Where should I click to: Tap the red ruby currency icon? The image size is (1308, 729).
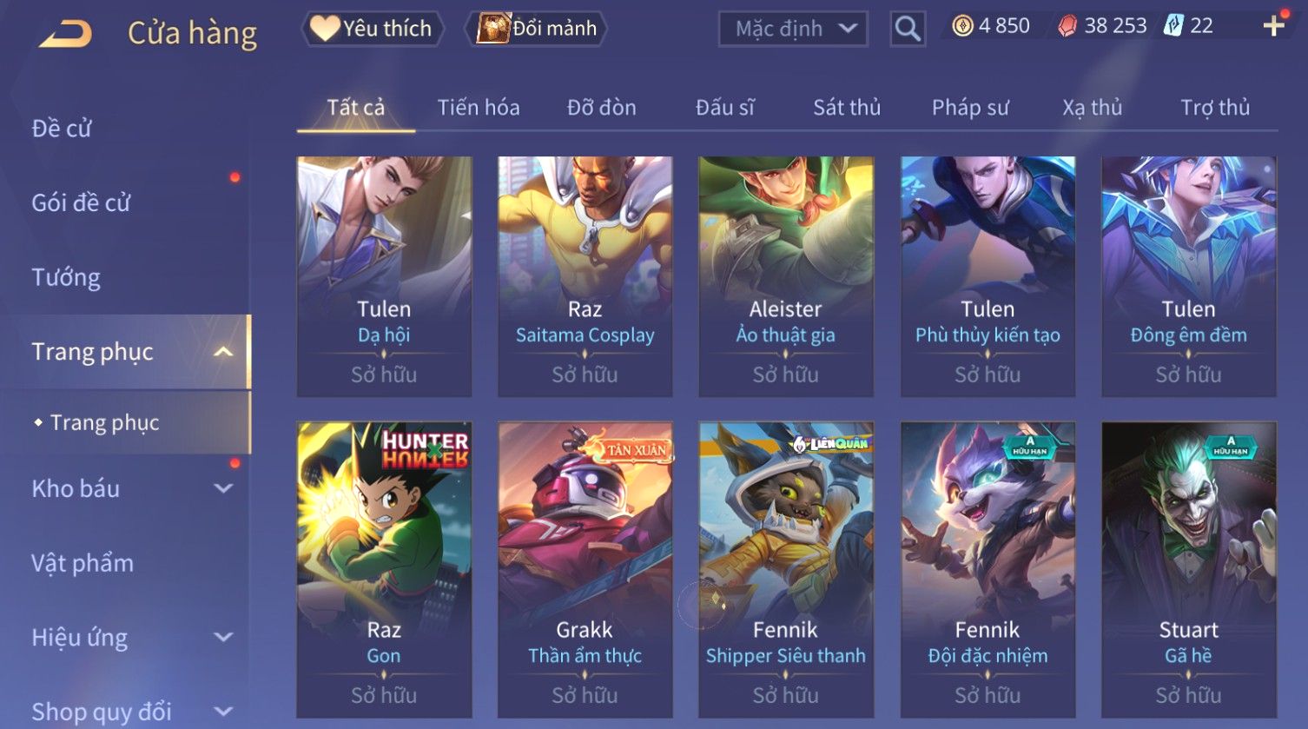(x=1067, y=26)
